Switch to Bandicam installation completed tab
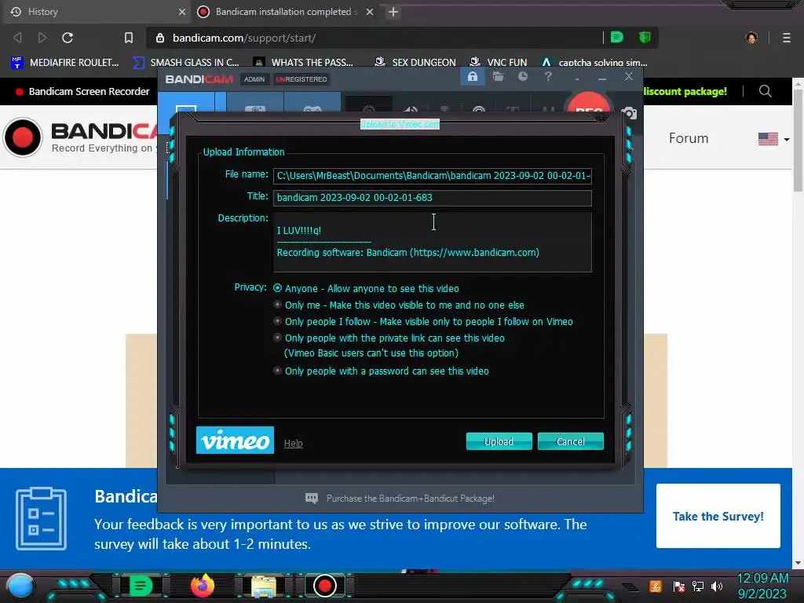This screenshot has width=804, height=603. 286,12
